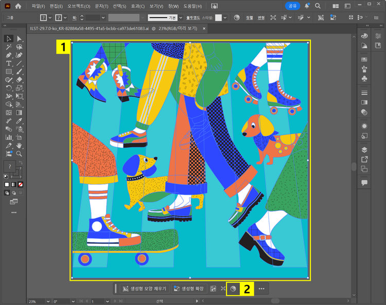
Task: Click the blue 공유 share button
Action: pos(292,6)
